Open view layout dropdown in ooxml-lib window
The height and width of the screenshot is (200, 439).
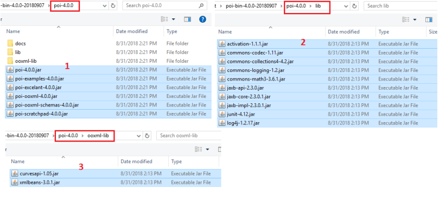click(x=207, y=150)
